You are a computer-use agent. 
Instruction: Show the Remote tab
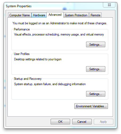(95, 15)
